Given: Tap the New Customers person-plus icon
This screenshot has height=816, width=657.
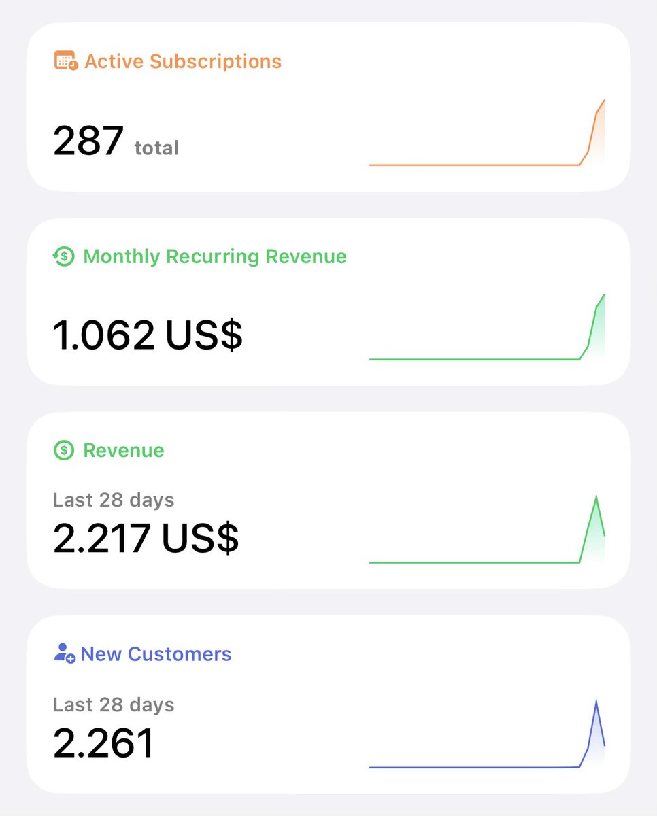Looking at the screenshot, I should 64,653.
